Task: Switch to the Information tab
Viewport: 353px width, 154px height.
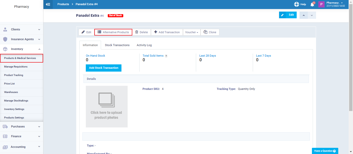Action: (90, 45)
